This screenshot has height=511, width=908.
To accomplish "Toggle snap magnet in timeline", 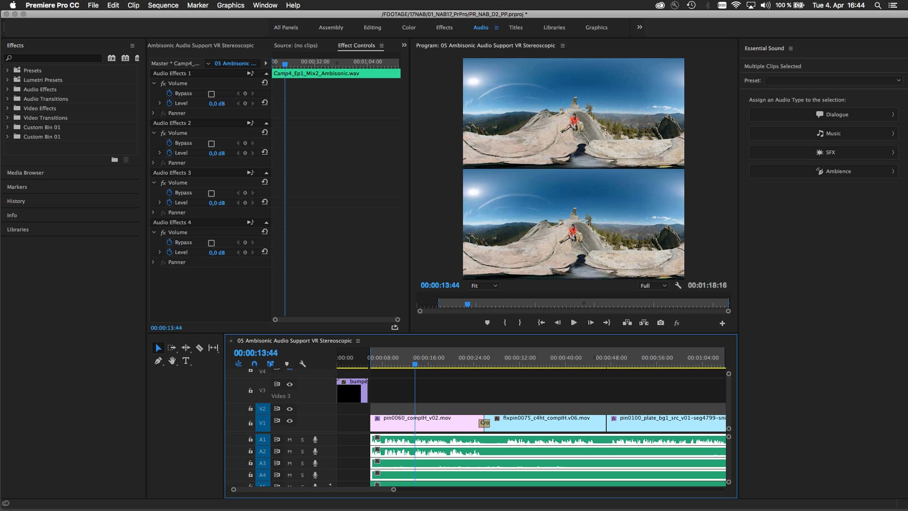I will coord(254,364).
